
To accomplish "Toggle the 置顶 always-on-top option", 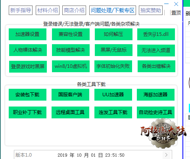I will (x=176, y=13).
